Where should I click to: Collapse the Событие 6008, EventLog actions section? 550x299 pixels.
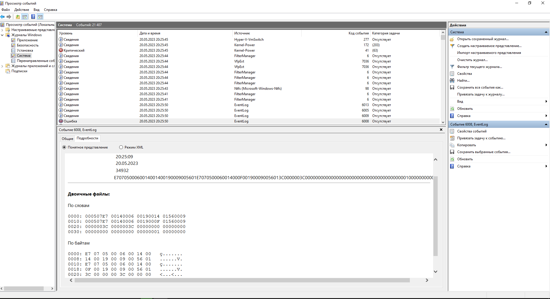[x=546, y=124]
